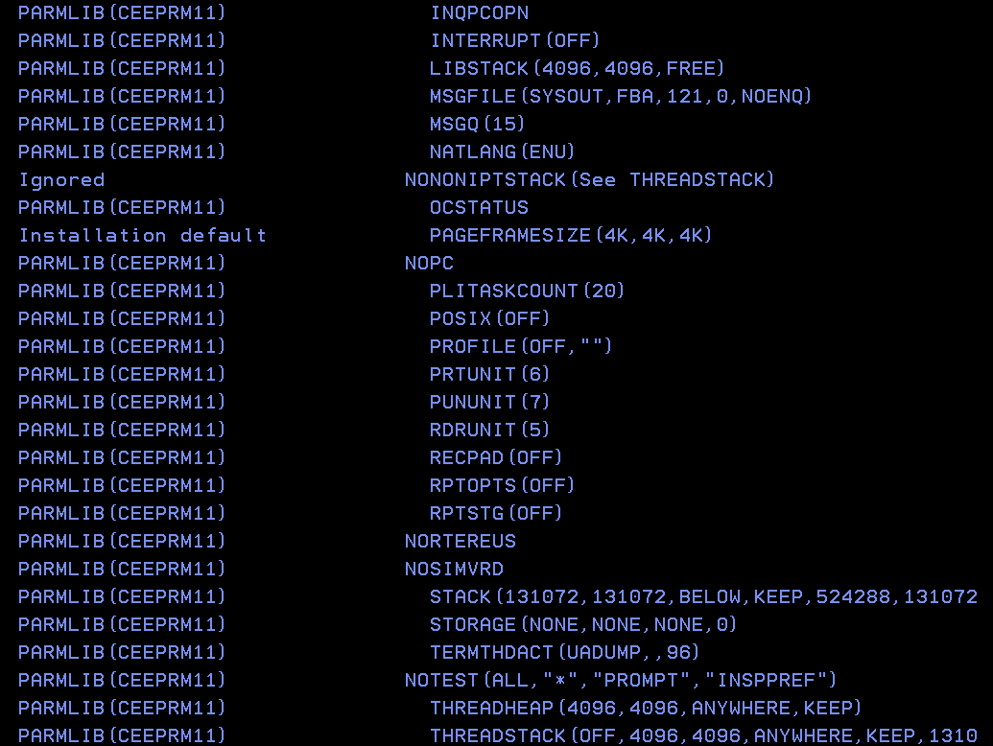Screen dimensions: 993x746
Task: Click the PROFILE(OFF,"") option
Action: pyautogui.click(x=520, y=347)
